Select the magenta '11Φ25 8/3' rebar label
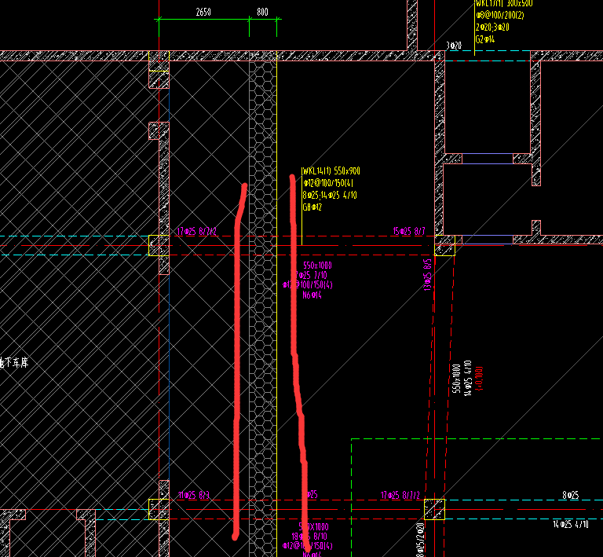This screenshot has height=557, width=603. point(194,495)
